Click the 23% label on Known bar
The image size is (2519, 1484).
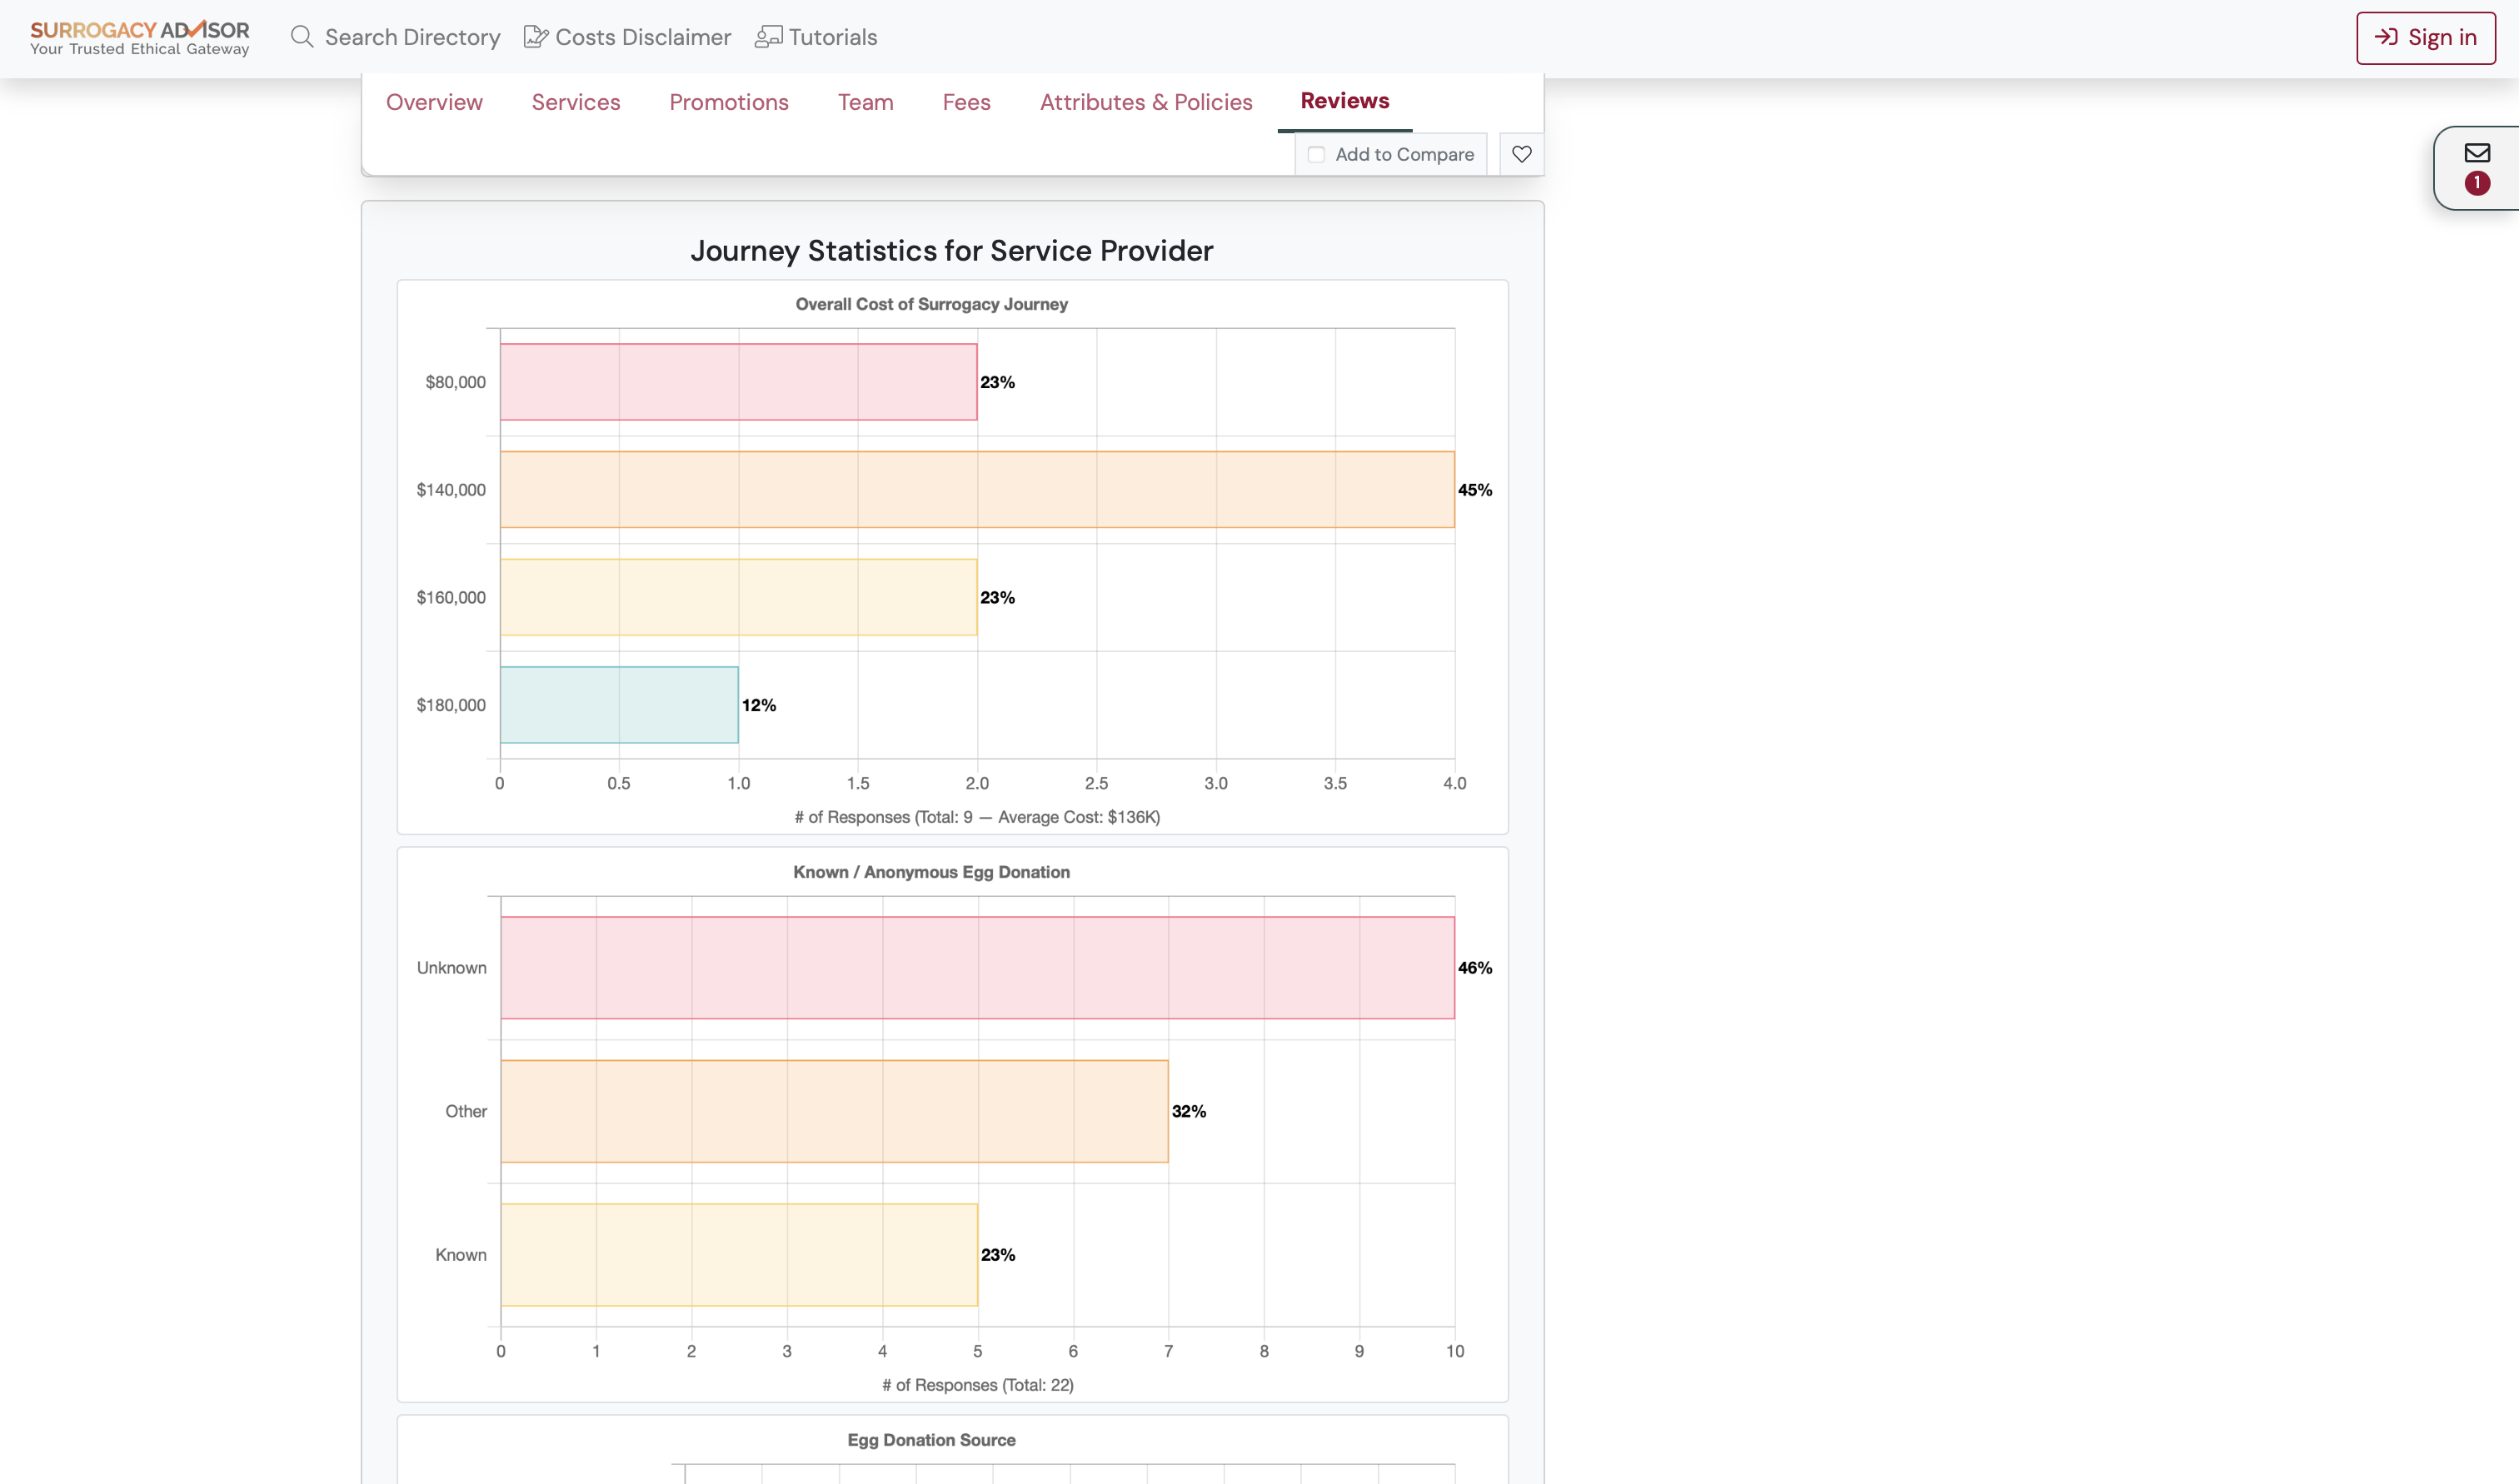tap(997, 1255)
